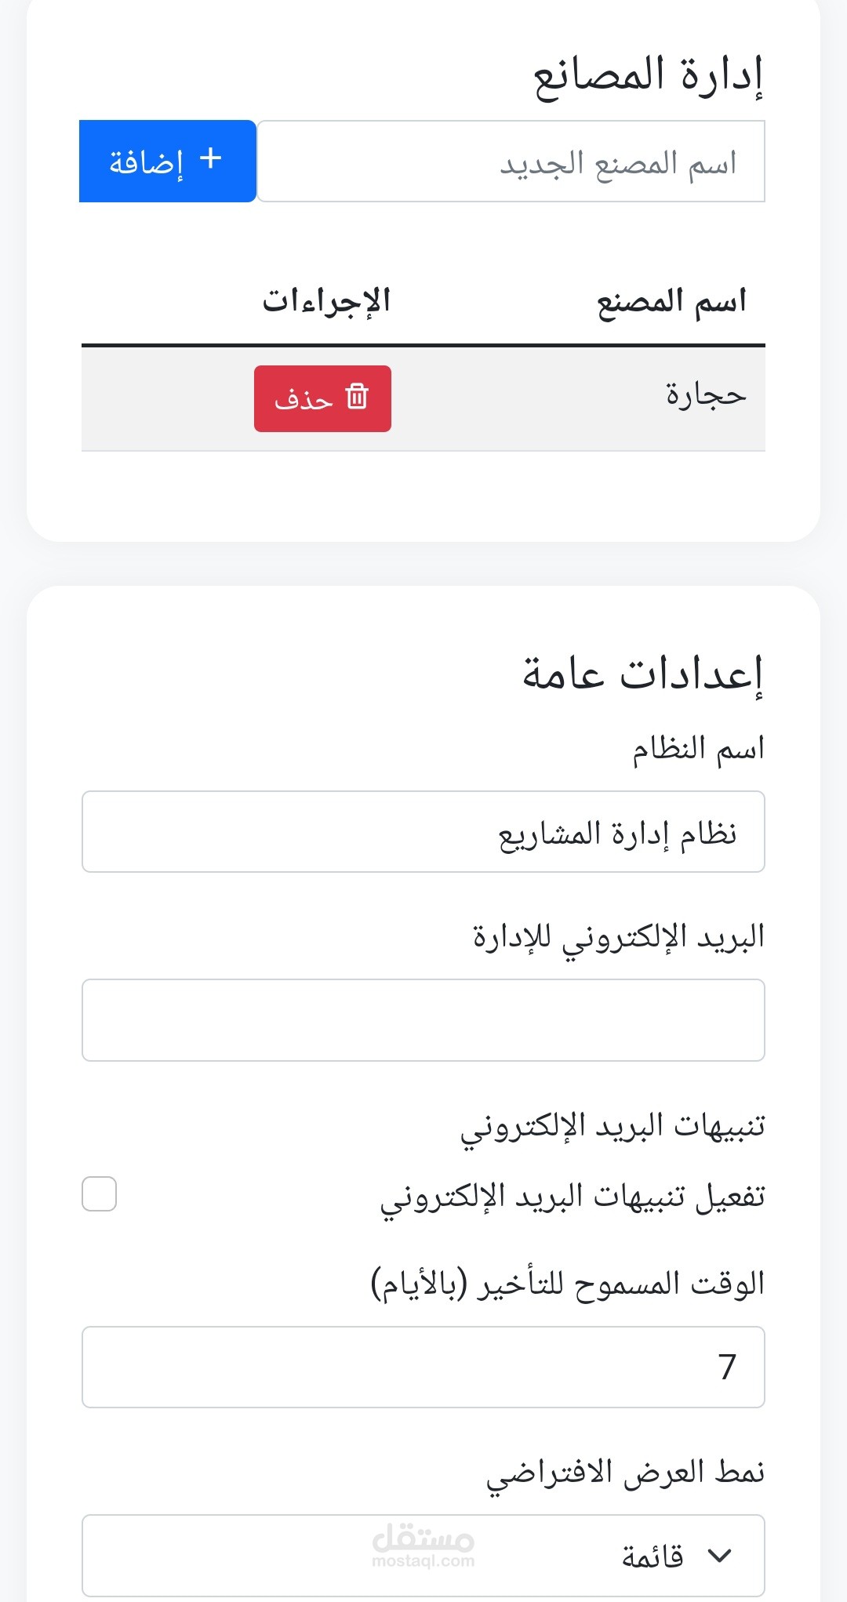
Task: Click the chevron arrow in the قائمة dropdown
Action: pyautogui.click(x=719, y=1556)
